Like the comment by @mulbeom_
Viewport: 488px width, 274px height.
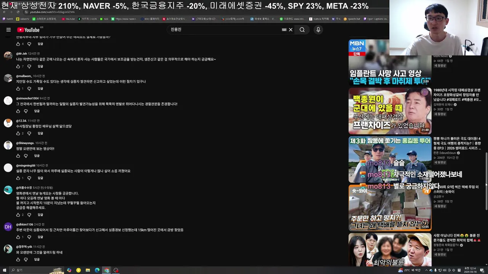click(18, 89)
